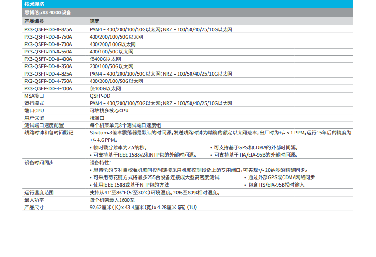
Task: Click the PX3-QSFP-DD-4-750A row label
Action: pyautogui.click(x=48, y=81)
